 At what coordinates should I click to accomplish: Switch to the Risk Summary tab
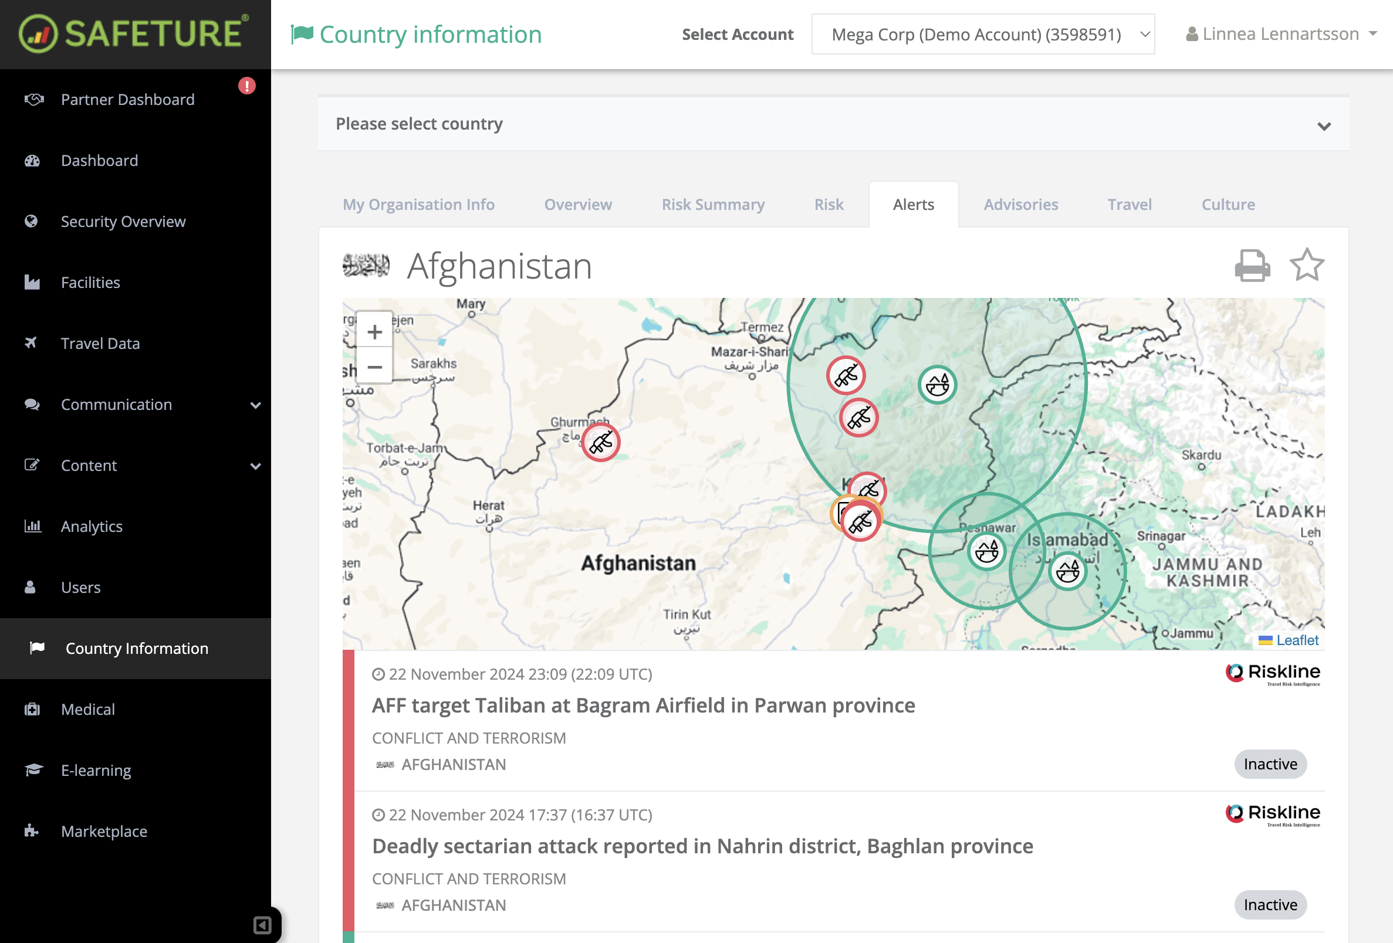(x=713, y=204)
